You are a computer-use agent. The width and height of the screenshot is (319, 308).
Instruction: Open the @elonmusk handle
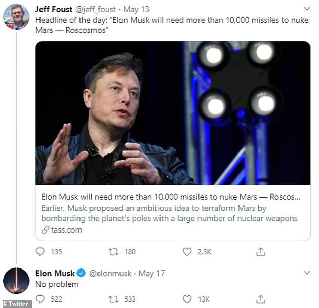click(111, 273)
